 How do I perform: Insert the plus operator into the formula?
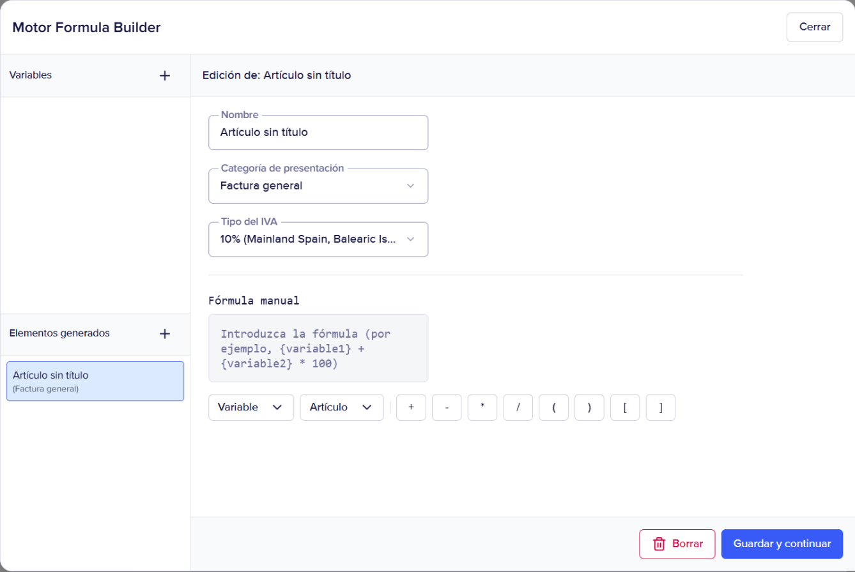[411, 407]
